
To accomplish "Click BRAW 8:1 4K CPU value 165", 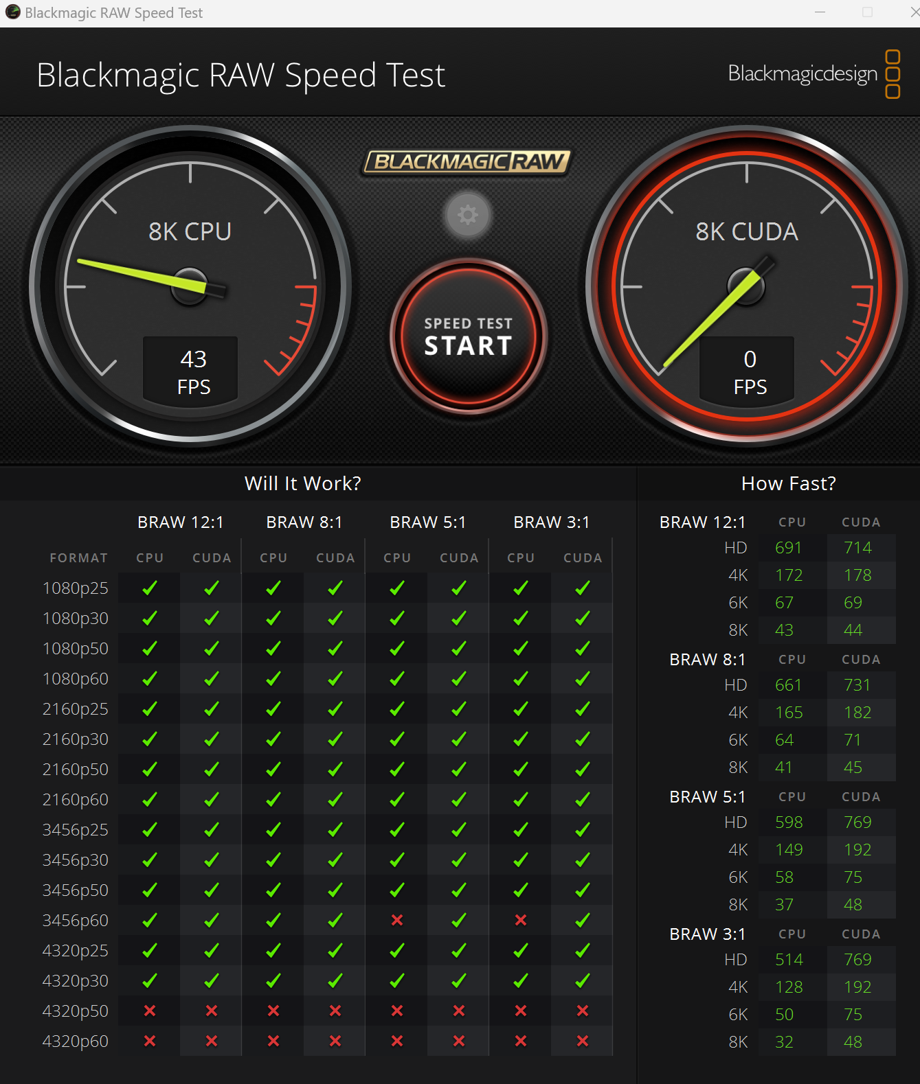I will click(x=789, y=713).
